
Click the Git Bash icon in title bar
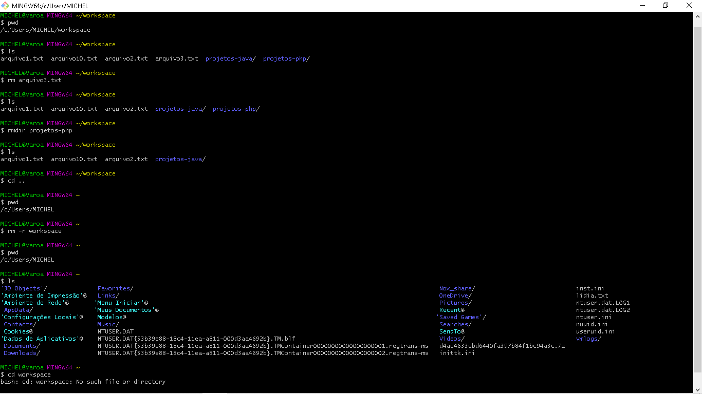point(5,6)
